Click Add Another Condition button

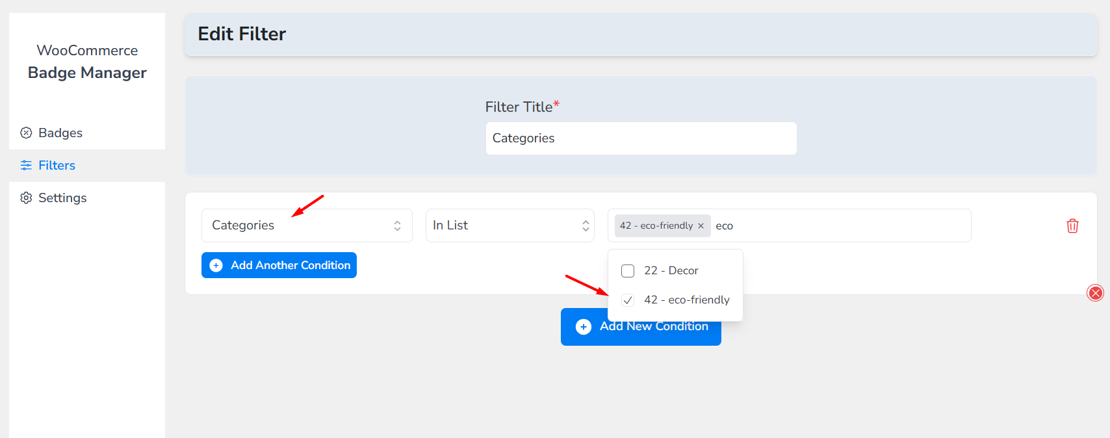(290, 265)
